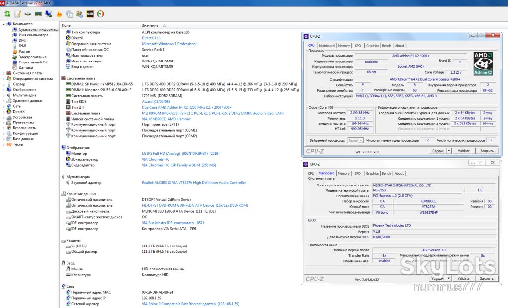Click the AMD 64 Athlon X2 logo in CPU-Z
This screenshot has width=508, height=308.
coord(483,63)
